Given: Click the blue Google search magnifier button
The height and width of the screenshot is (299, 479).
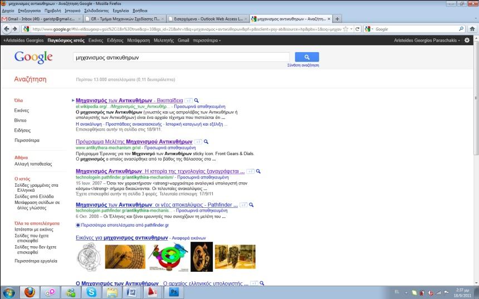Looking at the screenshot, I should 307,57.
